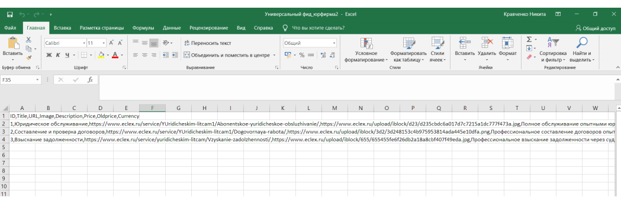Click the AutoSum sigma icon
The image size is (621, 223).
click(529, 40)
